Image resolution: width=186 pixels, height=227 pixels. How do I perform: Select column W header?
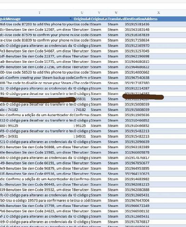point(116,13)
